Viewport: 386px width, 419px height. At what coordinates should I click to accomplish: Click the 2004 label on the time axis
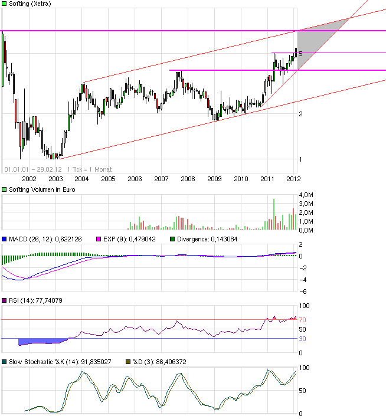point(81,179)
